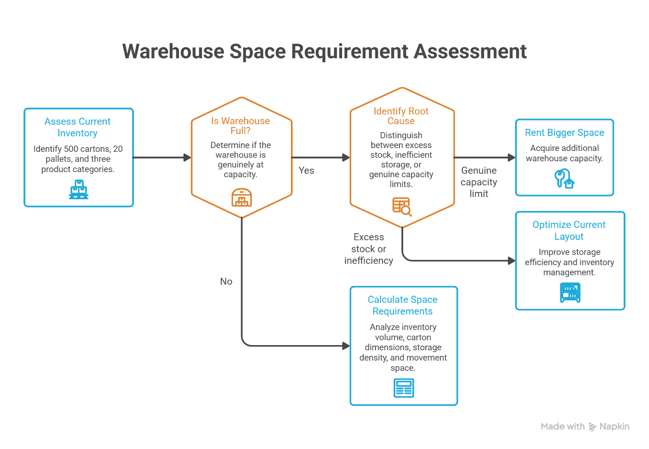The width and height of the screenshot is (649, 449).
Task: Click the storage shelf icon under Optimize Current Layout
Action: (x=570, y=292)
